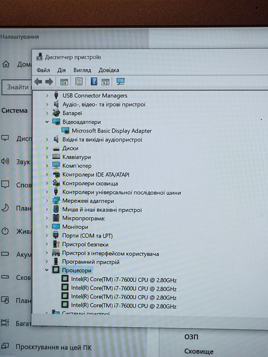Select Контролери універсальної послідовної шини
This screenshot has height=357, width=268.
click(121, 192)
